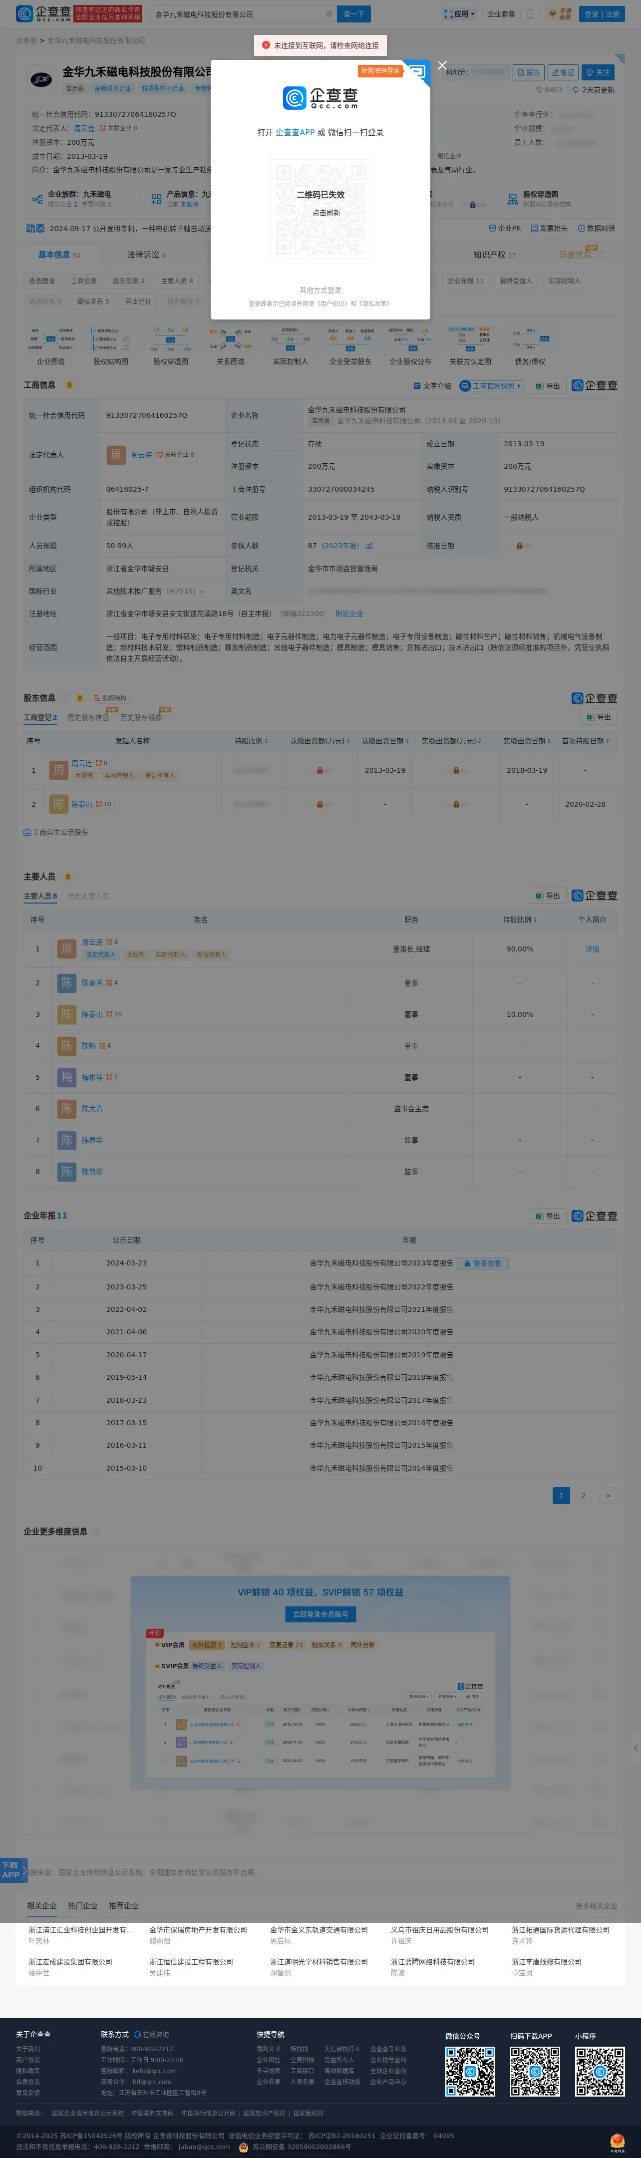Open the 在线咨询 headset link in footer
Image resolution: width=641 pixels, height=2158 pixels.
click(x=151, y=2034)
